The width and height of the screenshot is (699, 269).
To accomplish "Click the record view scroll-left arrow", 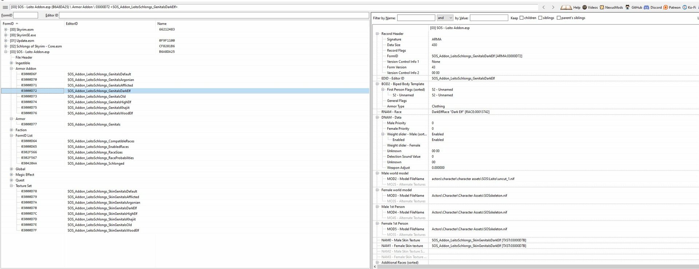I will tap(375, 267).
